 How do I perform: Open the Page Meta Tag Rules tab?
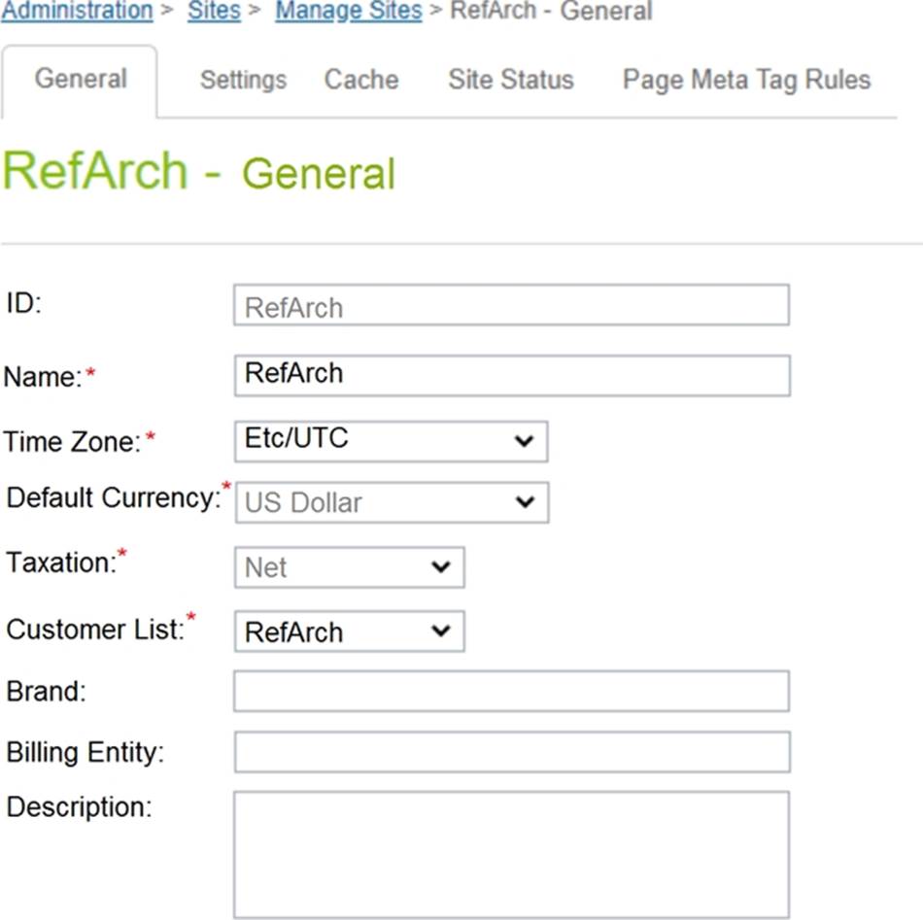point(746,80)
